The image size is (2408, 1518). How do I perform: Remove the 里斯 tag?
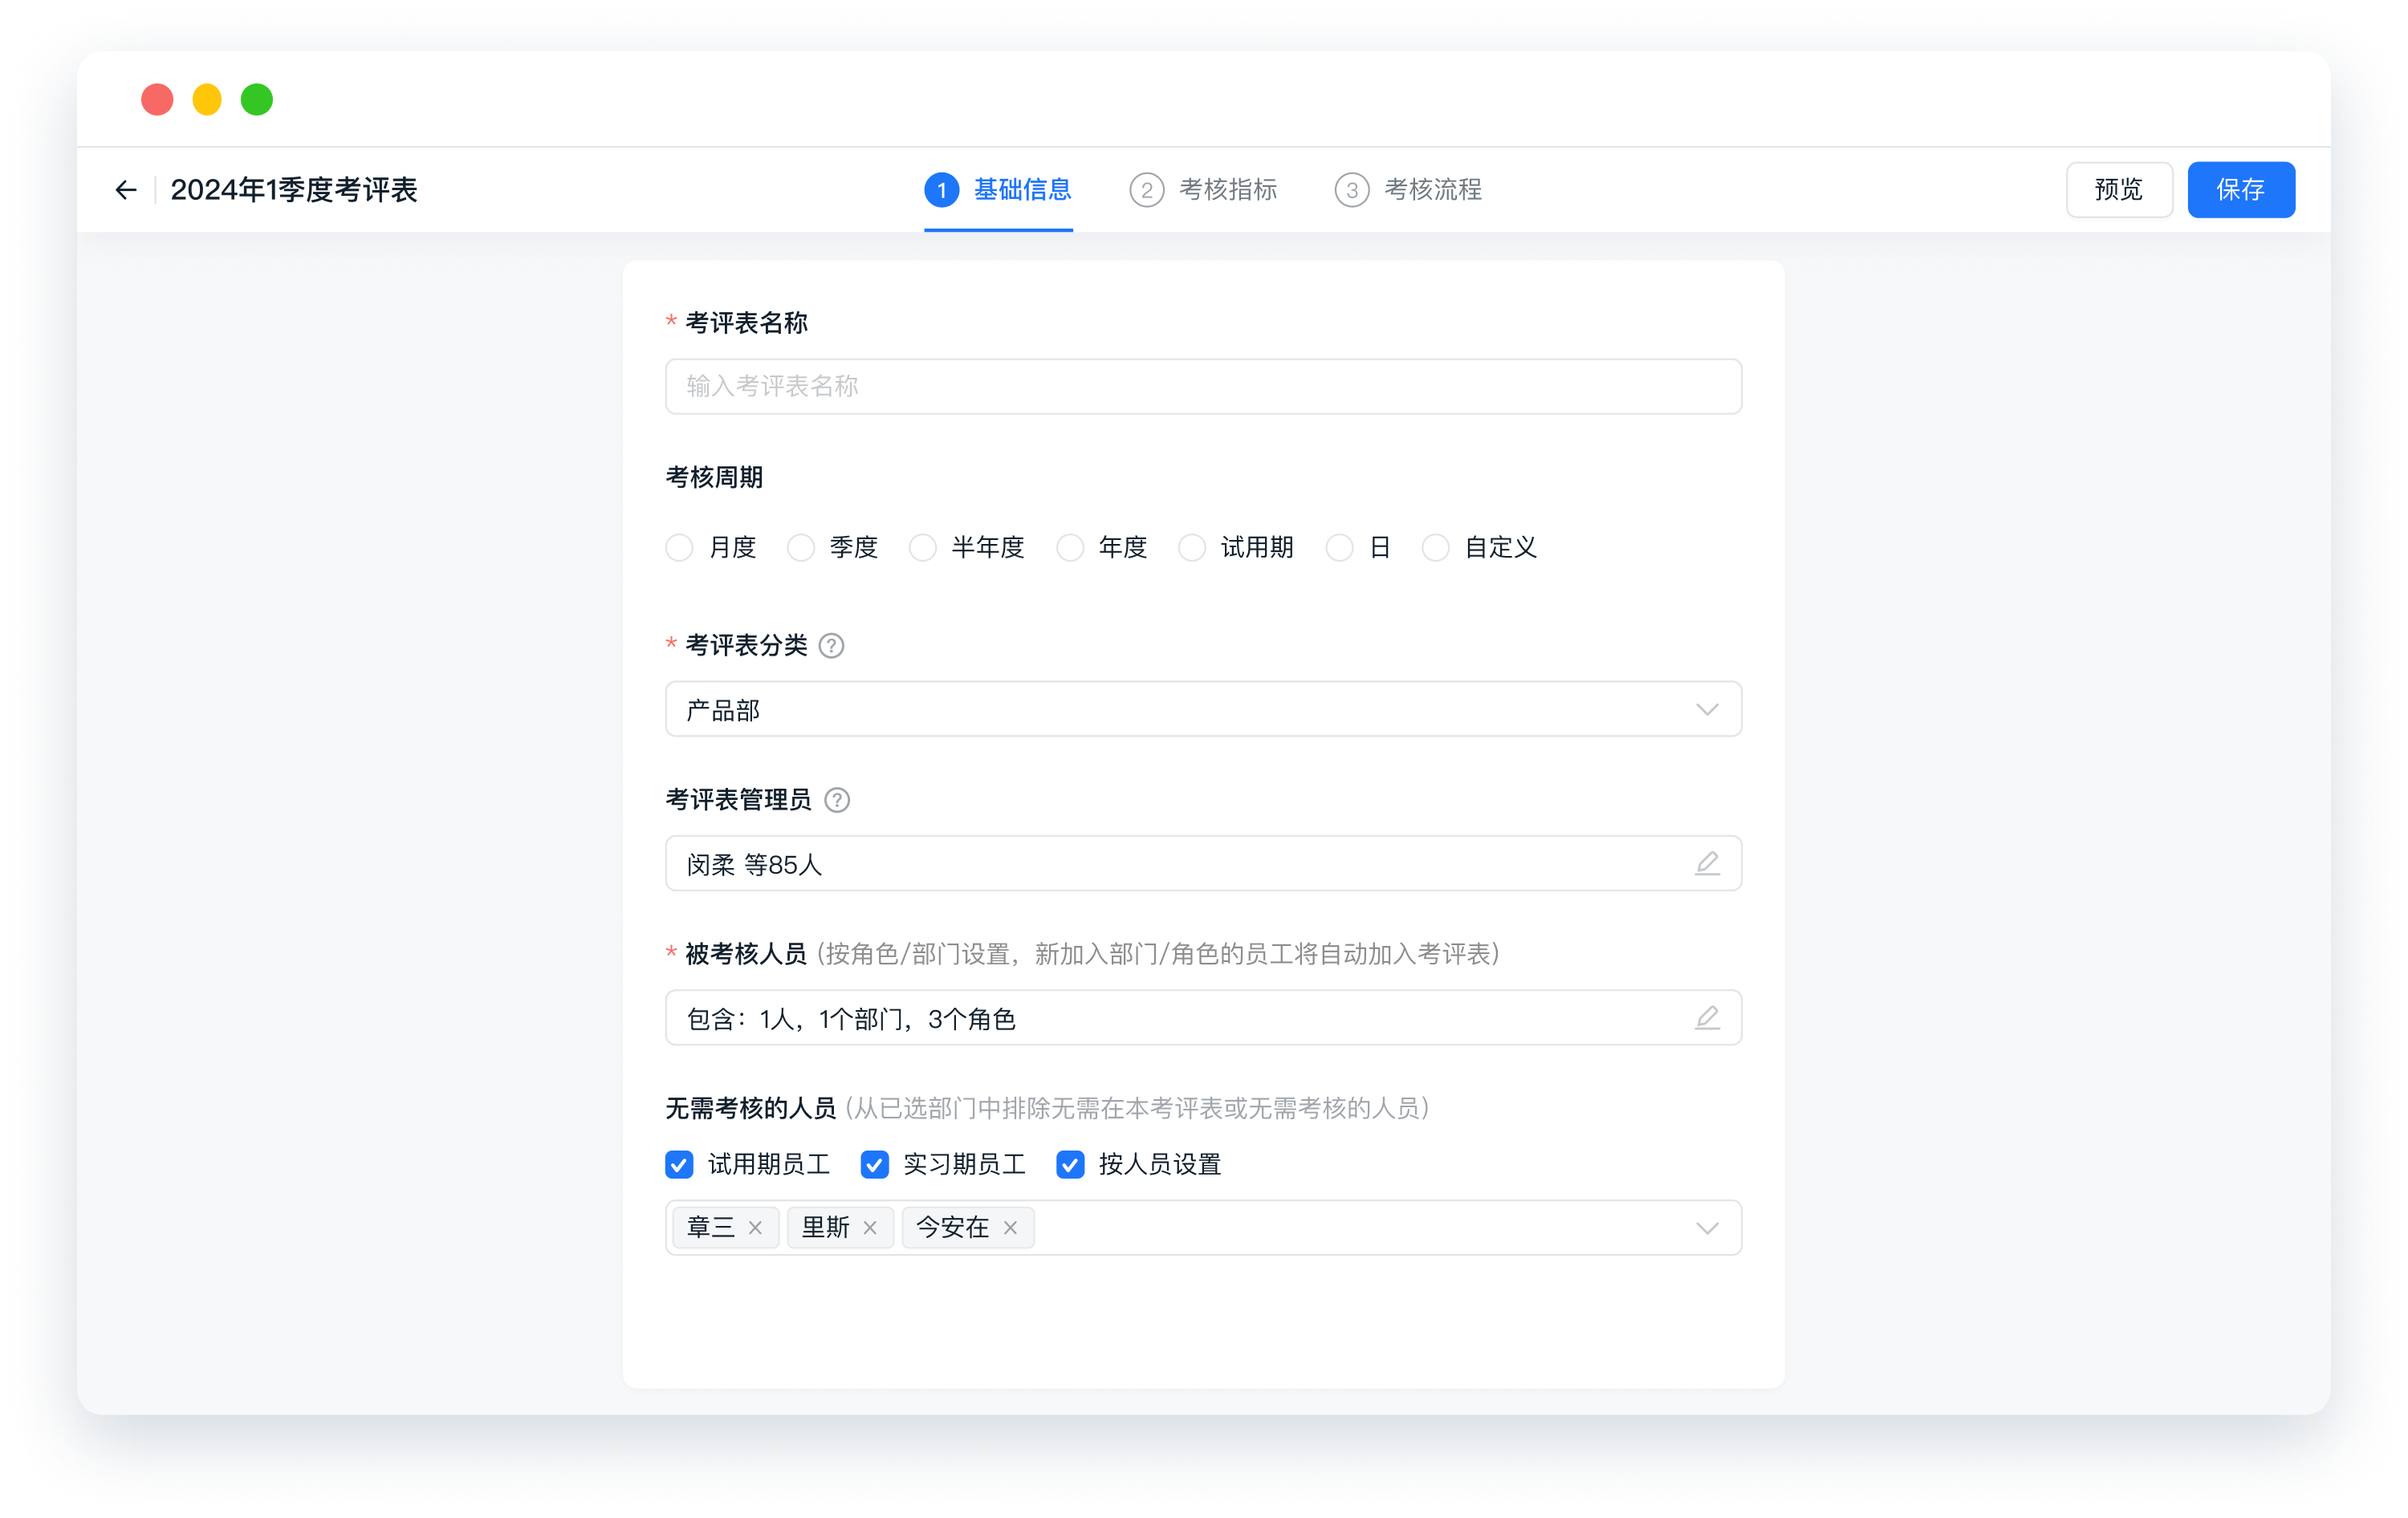[870, 1228]
